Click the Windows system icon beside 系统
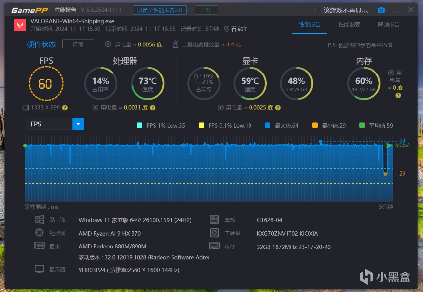This screenshot has width=423, height=292. (x=39, y=219)
